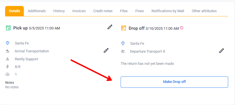View the Fines tab
The width and height of the screenshot is (235, 105).
point(140,11)
